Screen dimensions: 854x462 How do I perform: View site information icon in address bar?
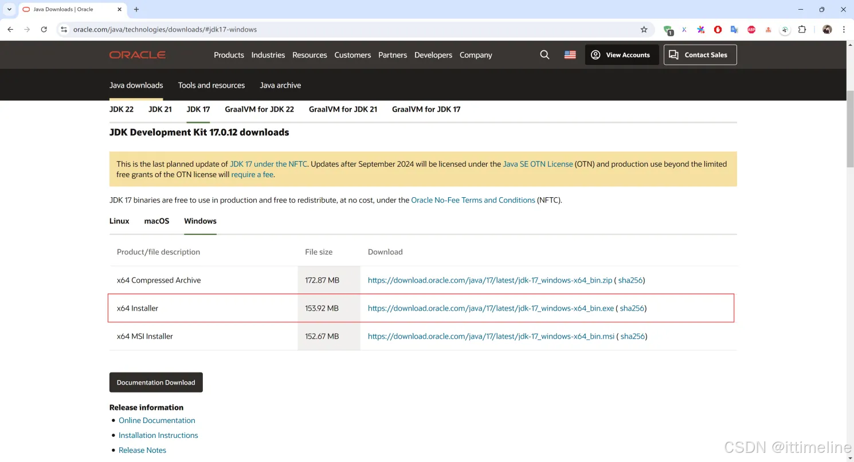click(64, 29)
